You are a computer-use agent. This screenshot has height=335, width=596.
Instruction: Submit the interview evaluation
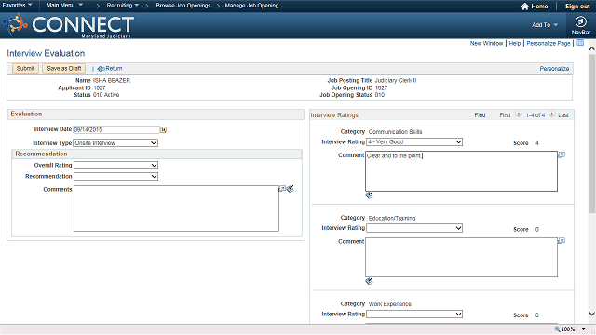point(25,68)
